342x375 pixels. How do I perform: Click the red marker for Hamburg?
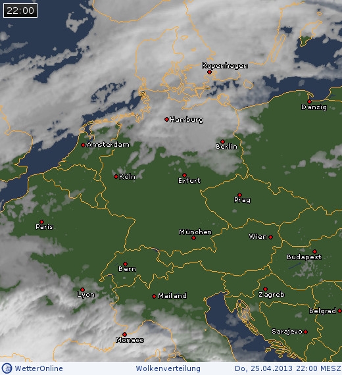pos(166,119)
